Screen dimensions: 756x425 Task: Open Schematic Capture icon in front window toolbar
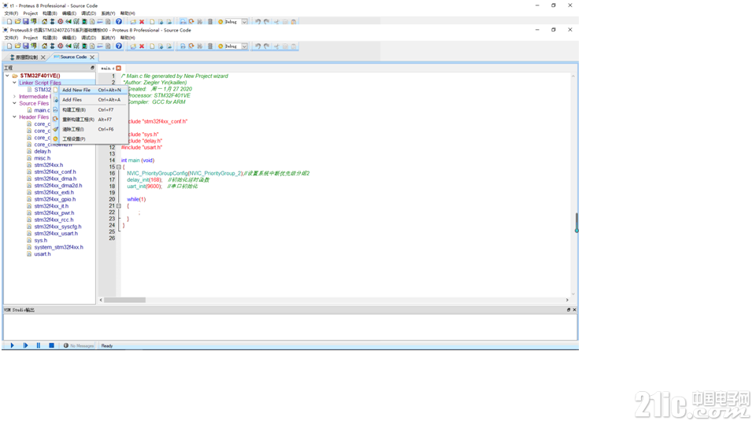point(52,46)
